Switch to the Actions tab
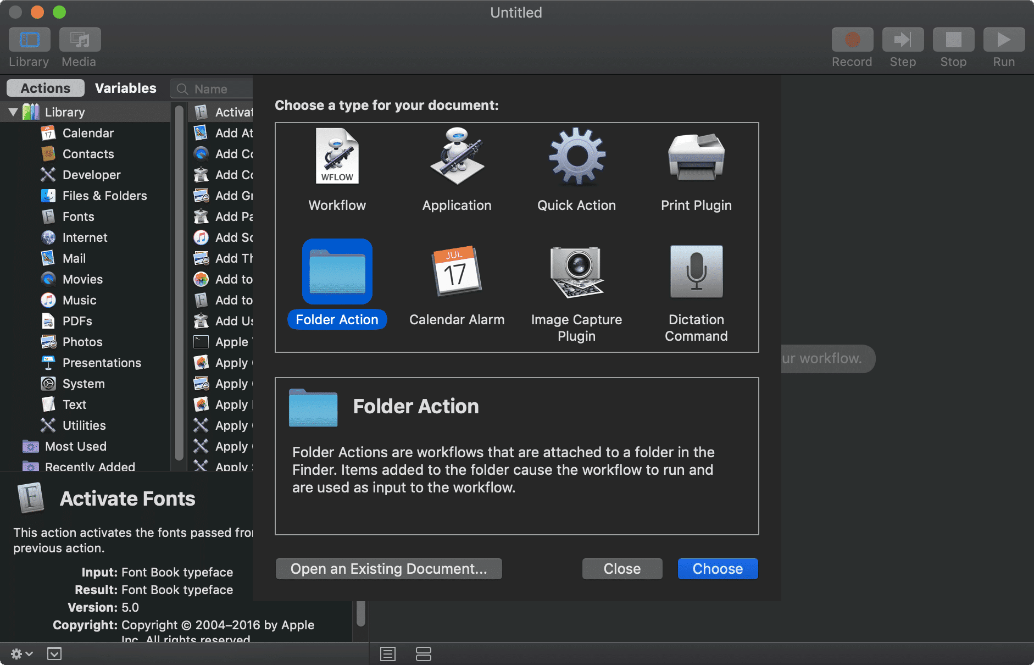Viewport: 1034px width, 665px height. tap(46, 88)
